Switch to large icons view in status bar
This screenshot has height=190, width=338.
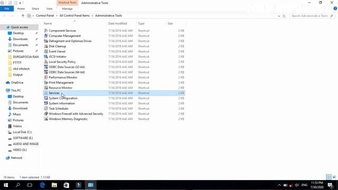[334, 177]
